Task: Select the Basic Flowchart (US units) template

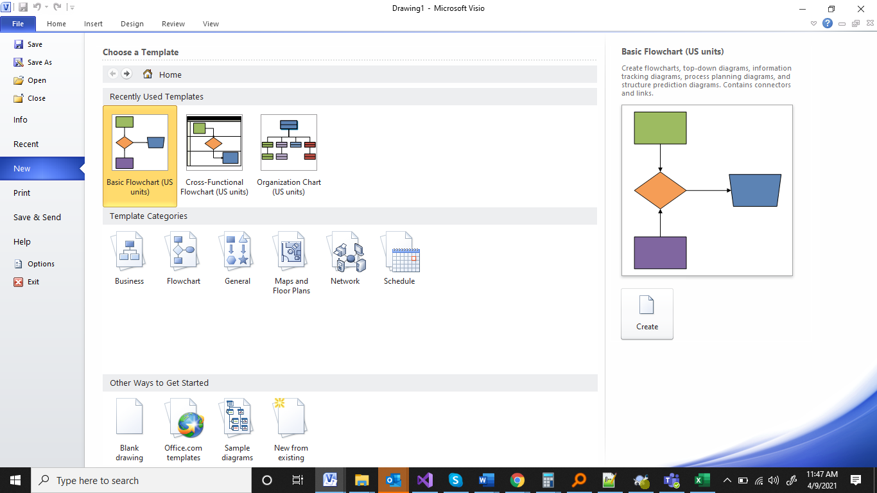Action: click(x=140, y=156)
